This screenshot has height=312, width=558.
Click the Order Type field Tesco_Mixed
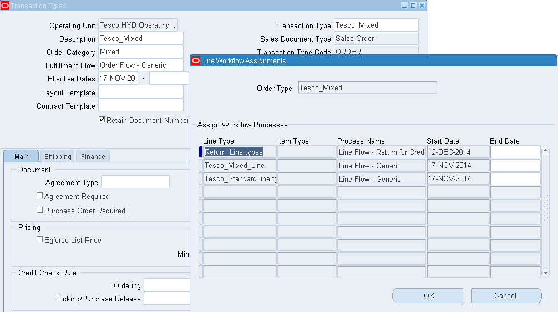point(367,88)
